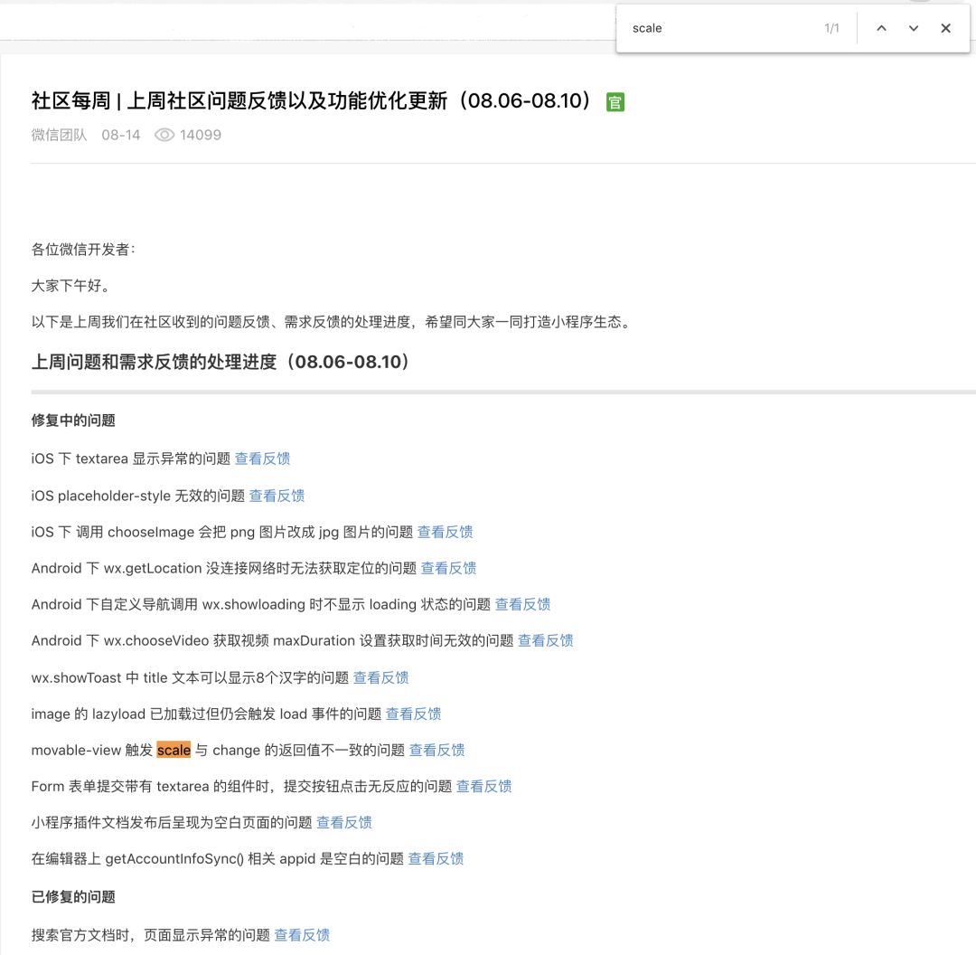Click the green official badge beside title
976x955 pixels.
pos(615,101)
